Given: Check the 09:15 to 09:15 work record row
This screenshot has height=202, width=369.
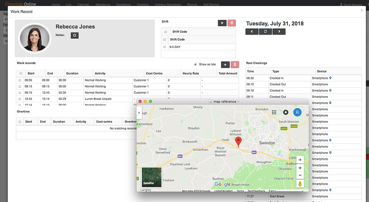Looking at the screenshot, I should click(20, 86).
